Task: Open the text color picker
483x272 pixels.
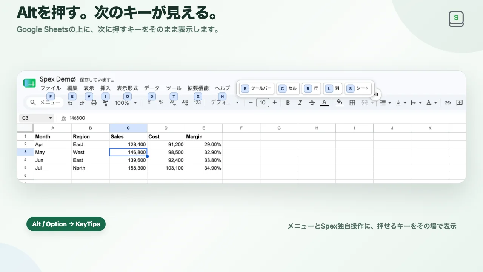Action: 324,102
